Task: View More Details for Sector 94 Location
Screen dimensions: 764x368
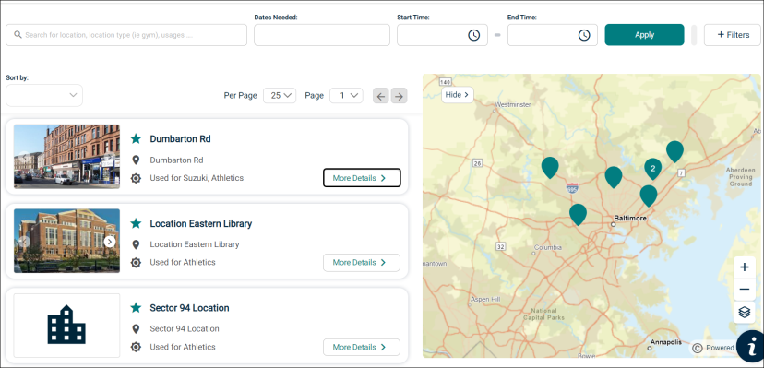Action: [x=362, y=347]
